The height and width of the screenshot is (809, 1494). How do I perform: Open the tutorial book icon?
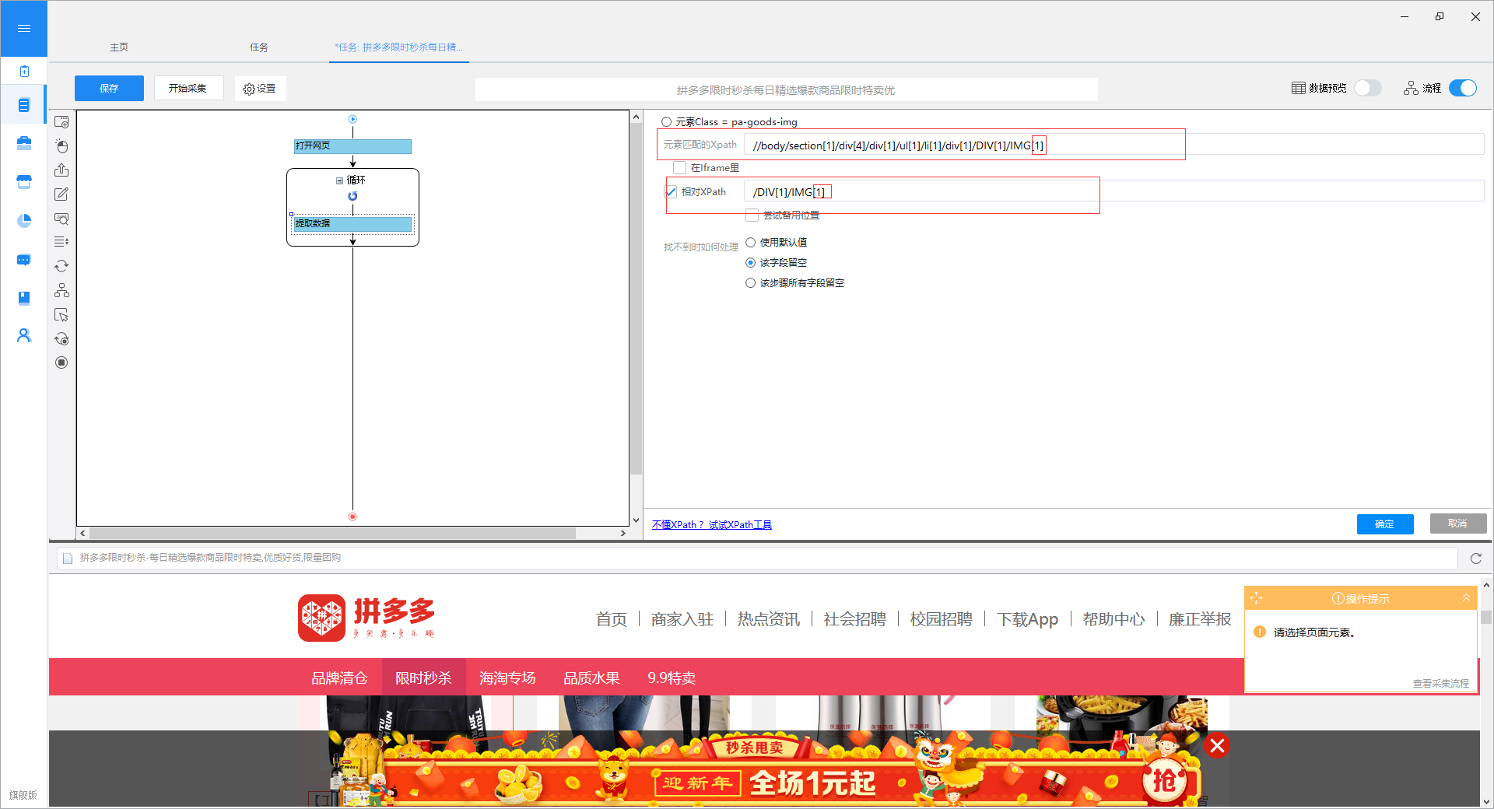coord(24,298)
